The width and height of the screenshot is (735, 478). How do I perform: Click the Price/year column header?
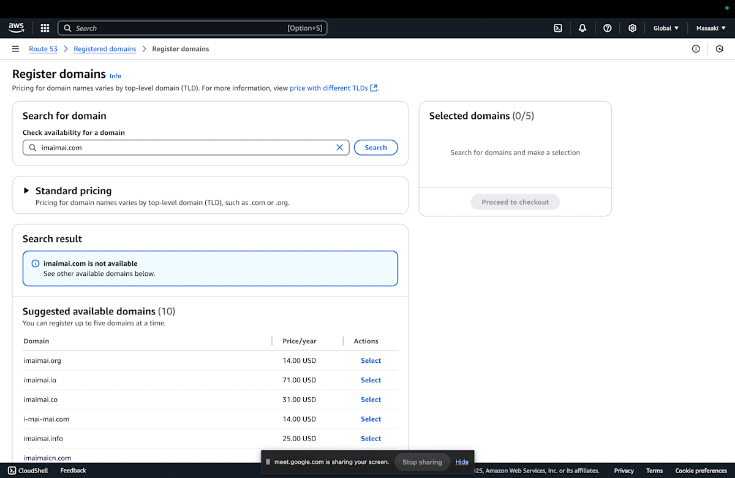pos(300,341)
